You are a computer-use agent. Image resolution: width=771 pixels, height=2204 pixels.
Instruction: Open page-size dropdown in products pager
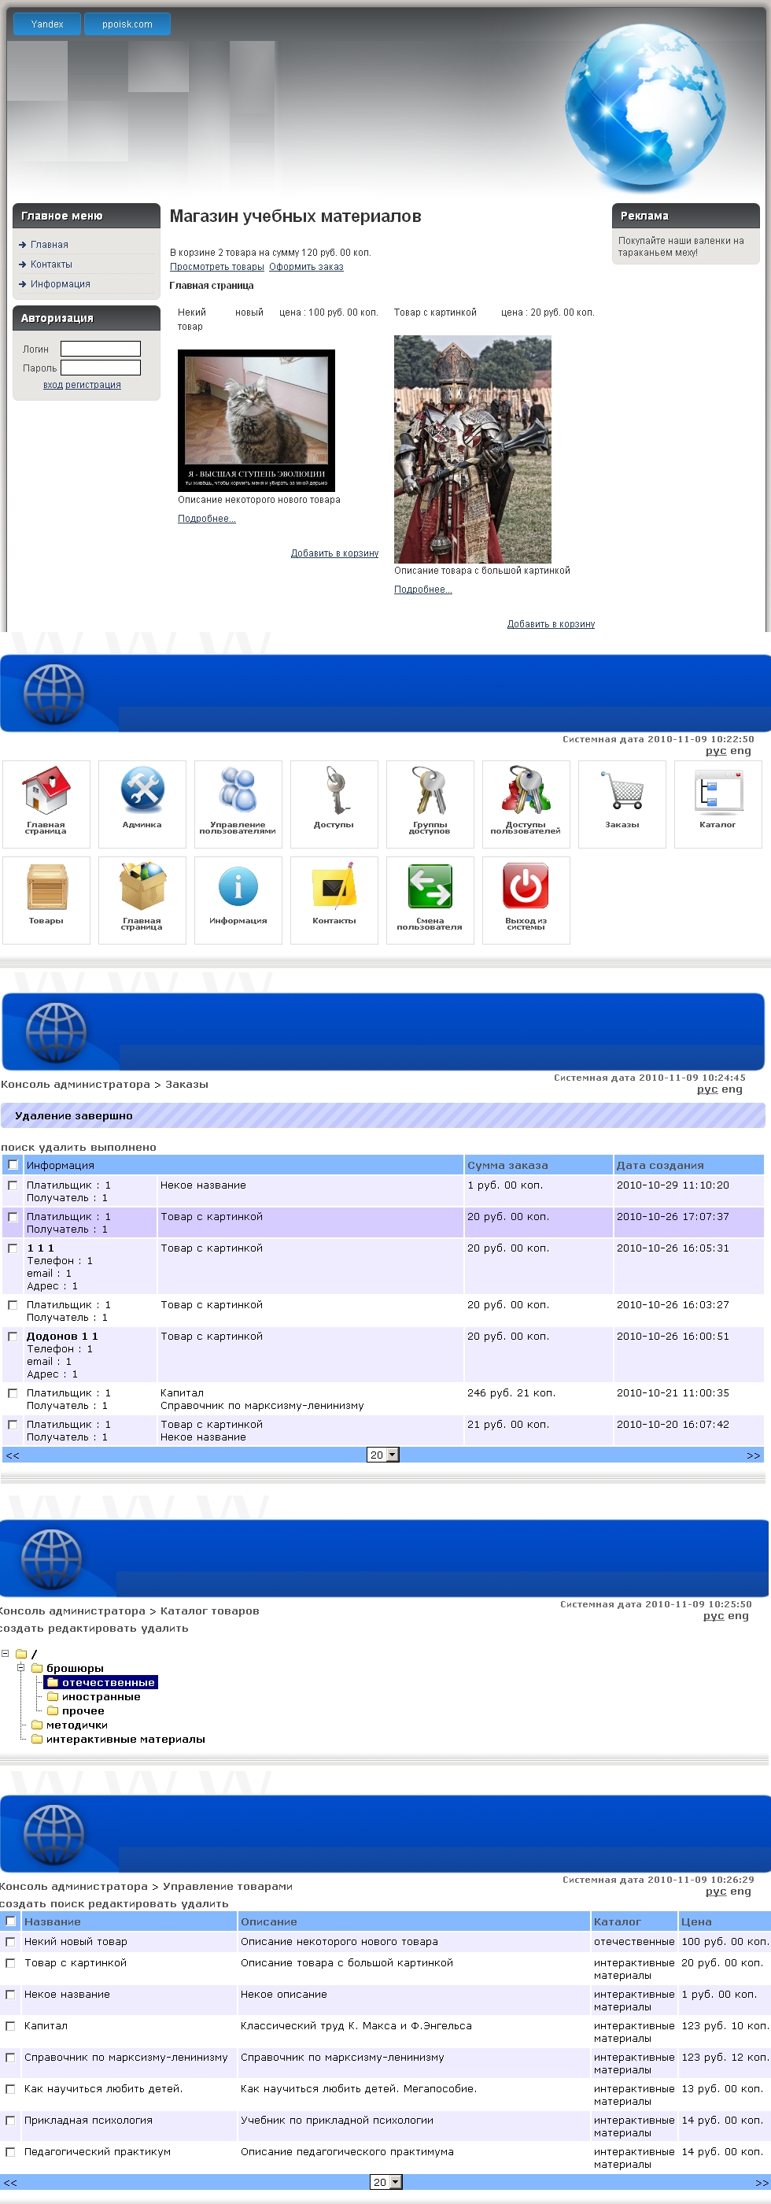click(x=385, y=2182)
